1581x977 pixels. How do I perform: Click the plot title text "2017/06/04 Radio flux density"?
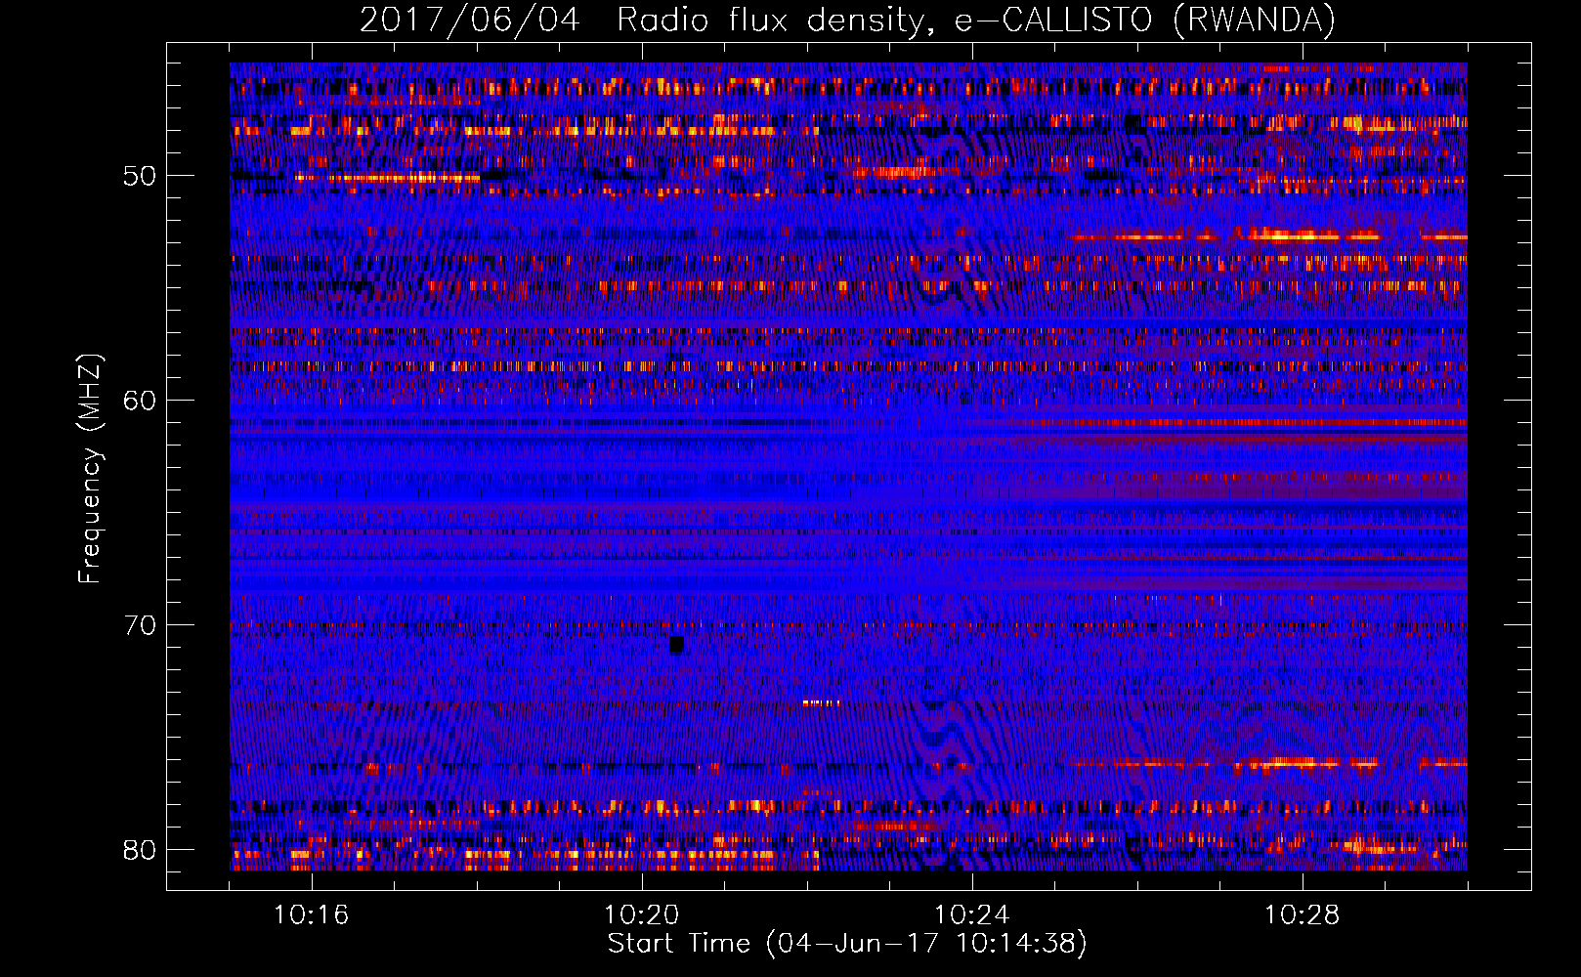[x=641, y=21]
